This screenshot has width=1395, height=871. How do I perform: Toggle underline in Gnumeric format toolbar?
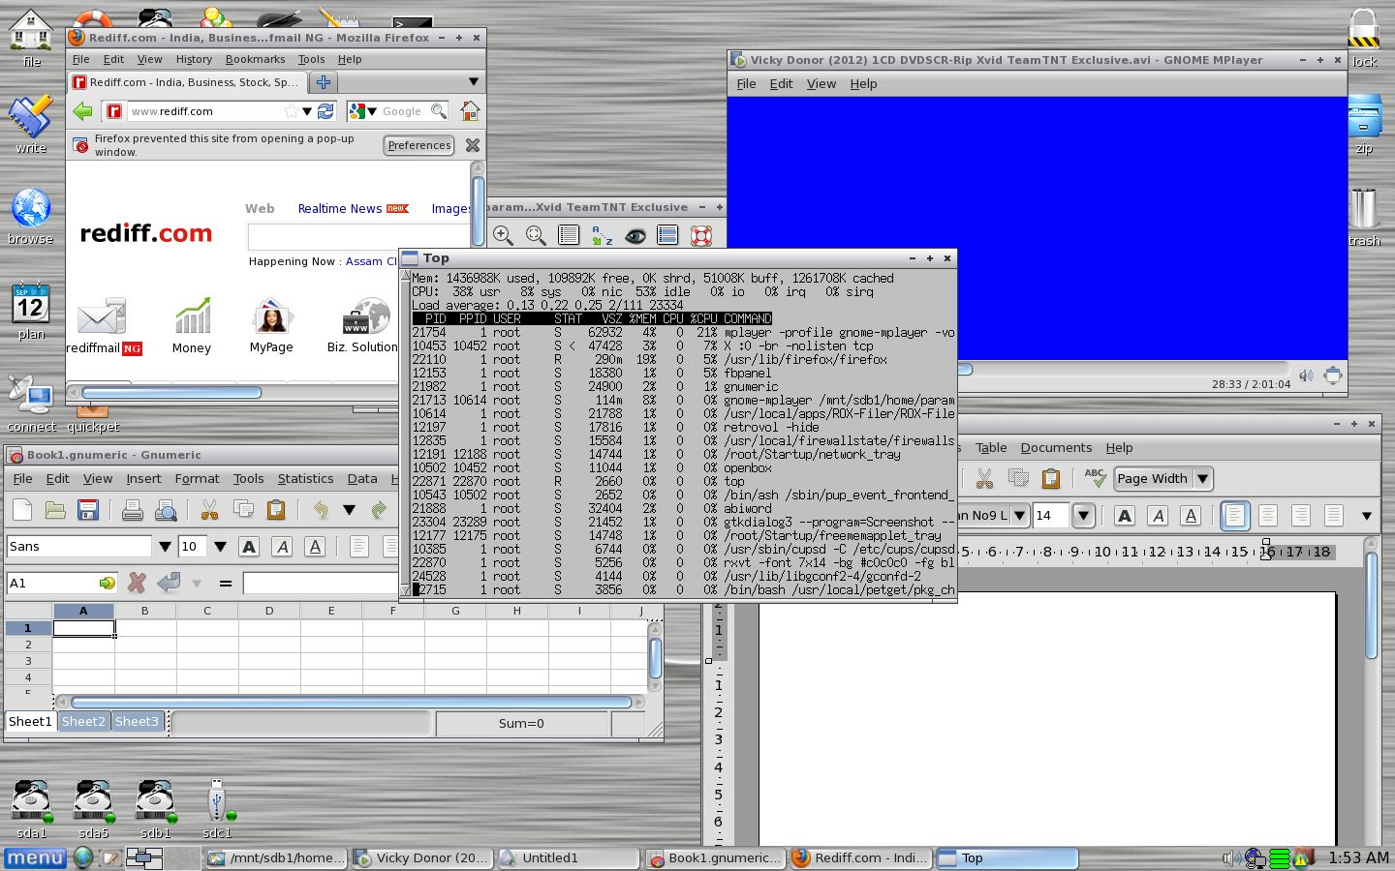(x=315, y=547)
